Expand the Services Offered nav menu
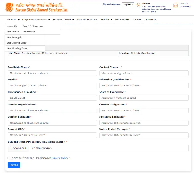Image resolution: width=194 pixels, height=173 pixels. coord(63,20)
